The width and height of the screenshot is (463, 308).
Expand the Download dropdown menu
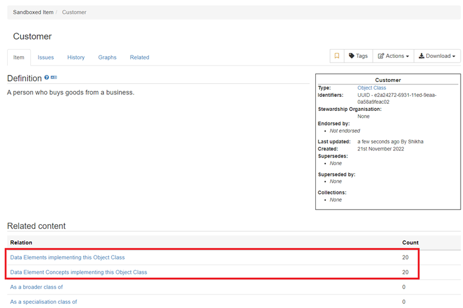(437, 56)
